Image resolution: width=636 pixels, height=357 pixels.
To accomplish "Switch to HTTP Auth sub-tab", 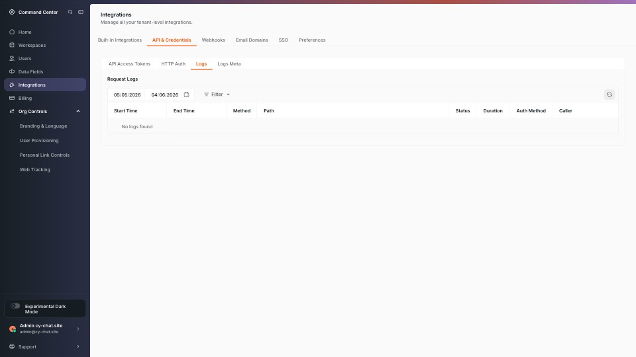I will click(x=173, y=64).
